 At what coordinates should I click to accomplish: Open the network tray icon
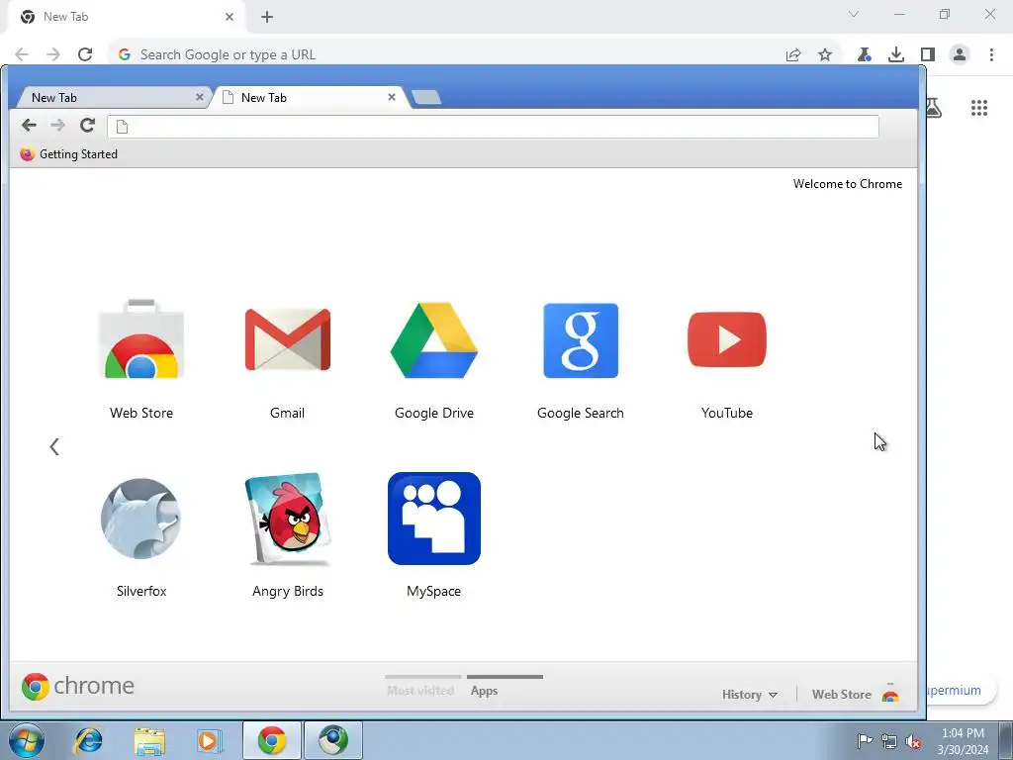889,741
